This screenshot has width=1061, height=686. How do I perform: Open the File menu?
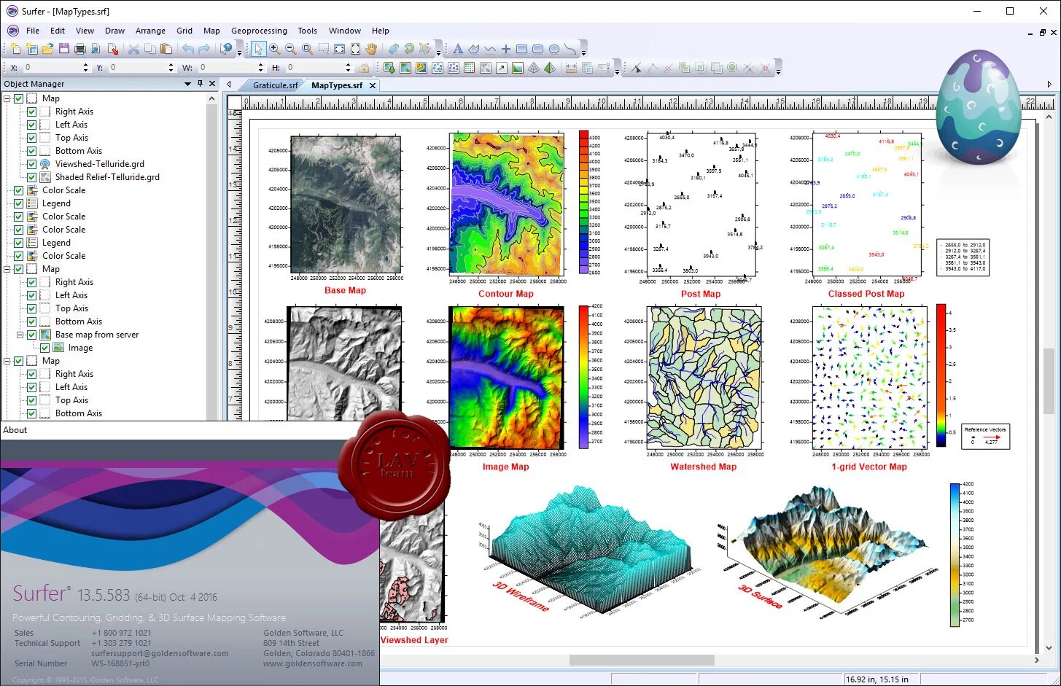pyautogui.click(x=33, y=31)
